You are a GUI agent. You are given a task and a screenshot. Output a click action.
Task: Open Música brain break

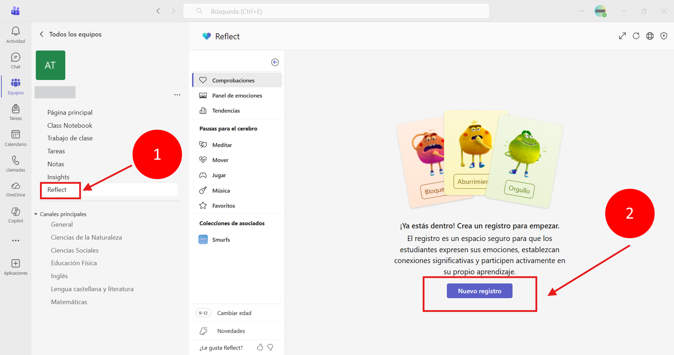(237, 190)
